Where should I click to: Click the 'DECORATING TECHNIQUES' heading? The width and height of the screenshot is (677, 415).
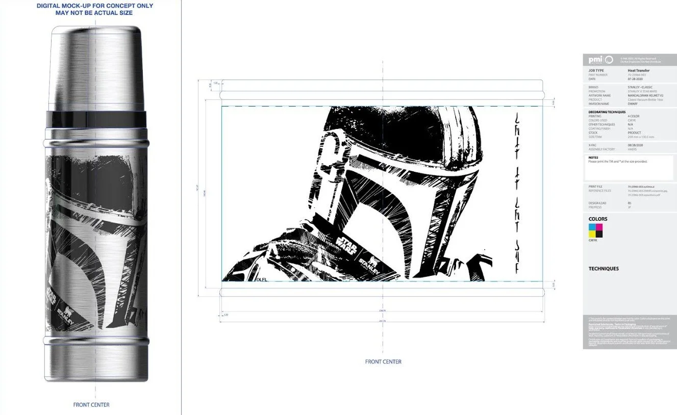point(607,112)
